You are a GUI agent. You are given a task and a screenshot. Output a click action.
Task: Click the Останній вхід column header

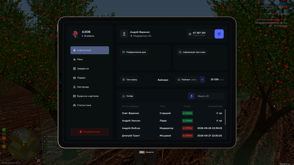(215, 106)
